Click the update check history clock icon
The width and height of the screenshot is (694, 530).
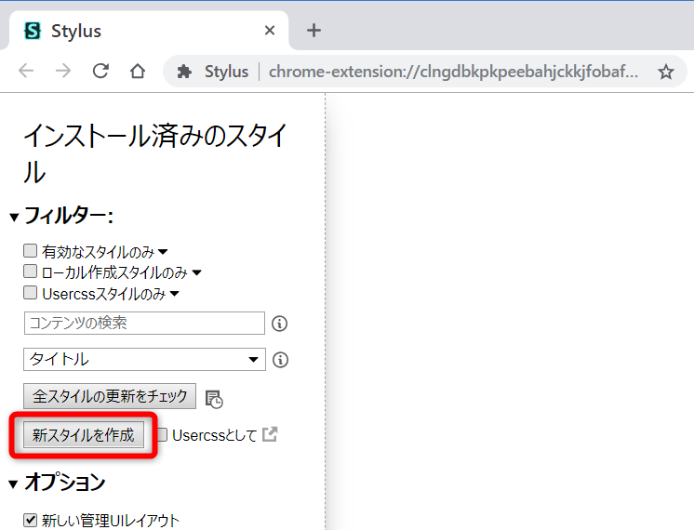tap(214, 399)
